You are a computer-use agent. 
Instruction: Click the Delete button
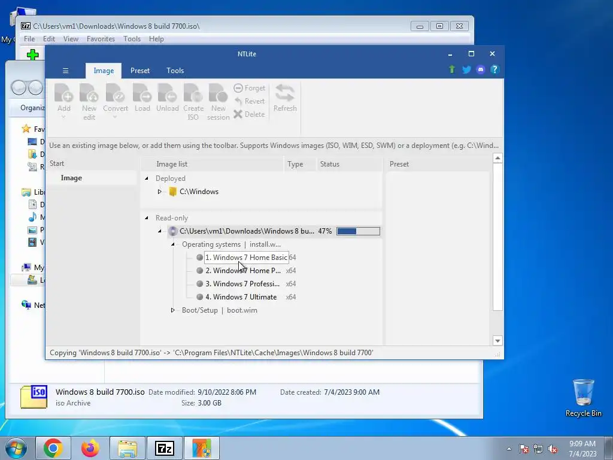(x=250, y=114)
